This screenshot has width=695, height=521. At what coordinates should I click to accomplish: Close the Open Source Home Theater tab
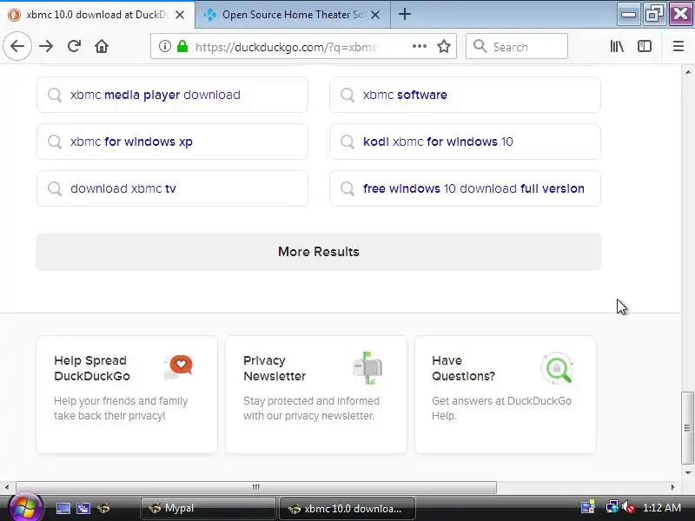(375, 15)
